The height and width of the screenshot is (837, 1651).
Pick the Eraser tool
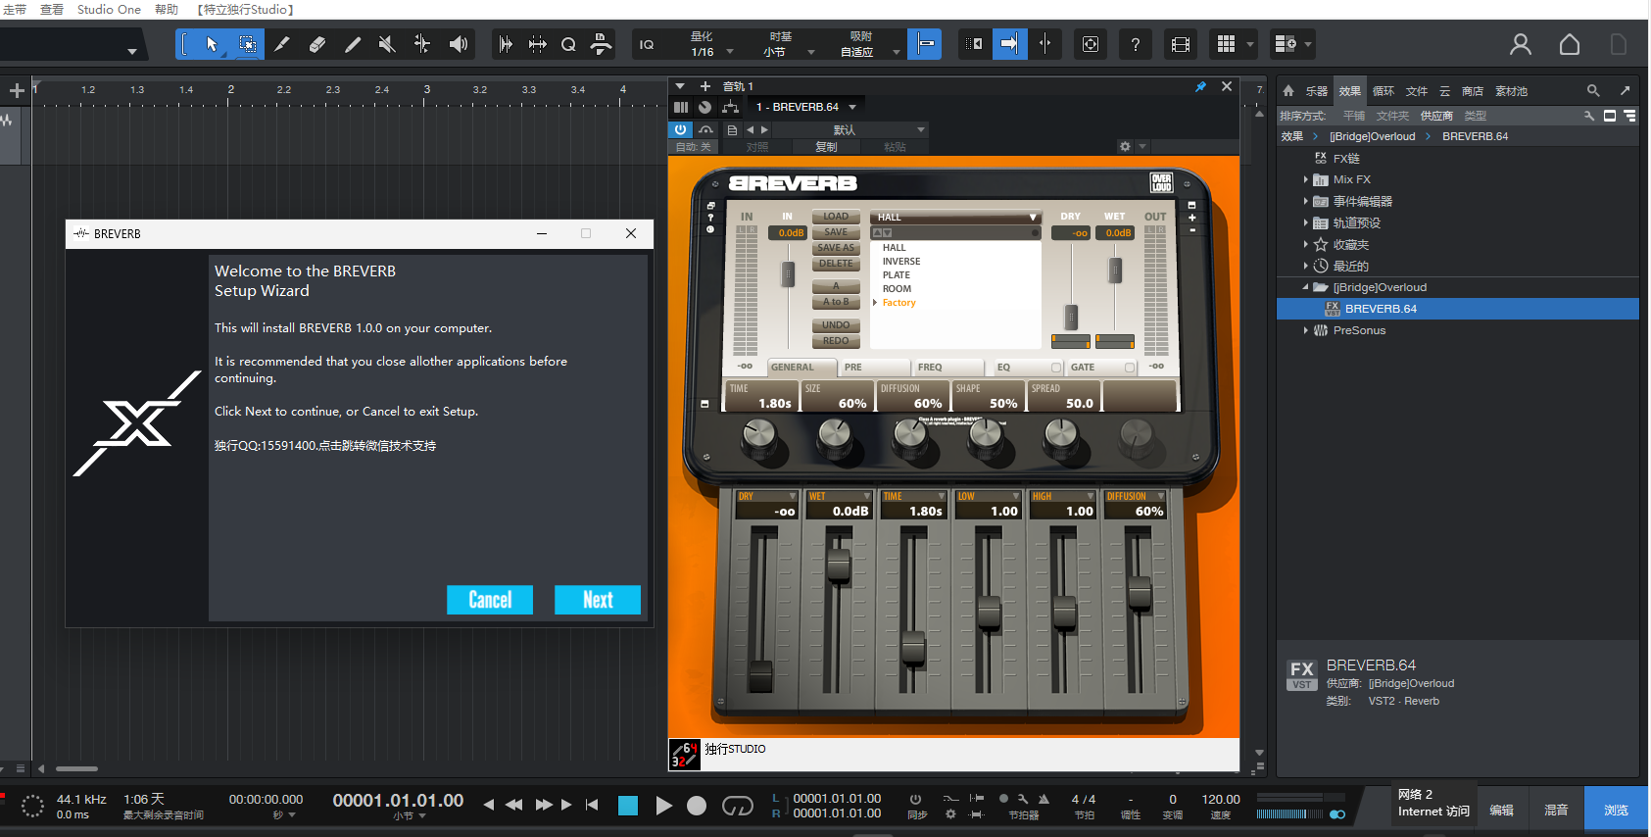tap(316, 44)
